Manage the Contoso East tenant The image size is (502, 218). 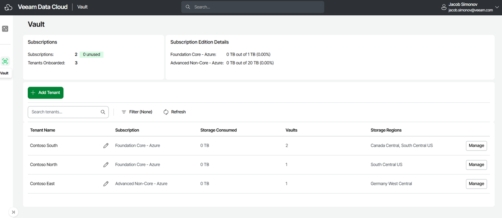click(x=476, y=184)
